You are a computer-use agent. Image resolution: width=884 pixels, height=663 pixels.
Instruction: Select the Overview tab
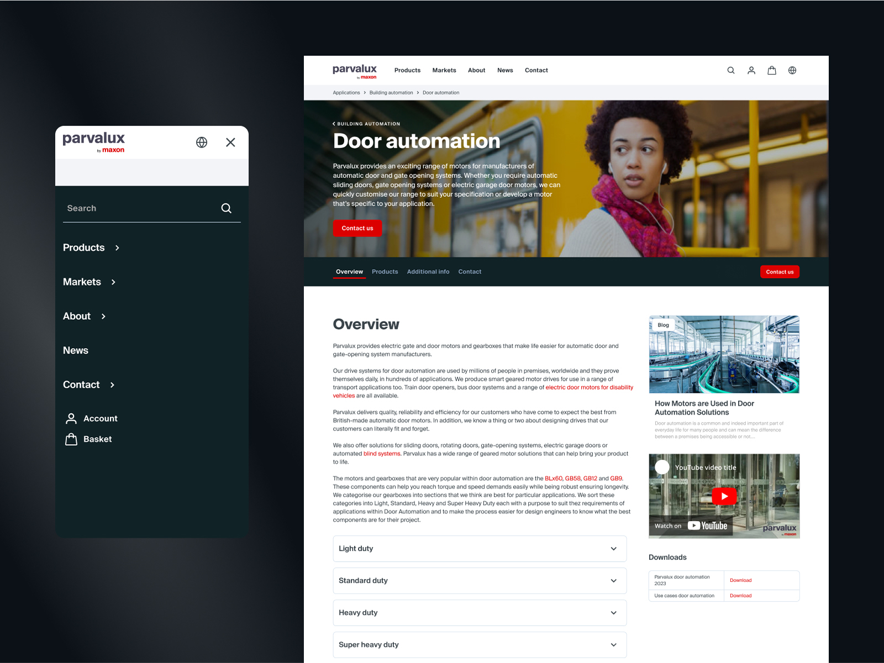(349, 272)
